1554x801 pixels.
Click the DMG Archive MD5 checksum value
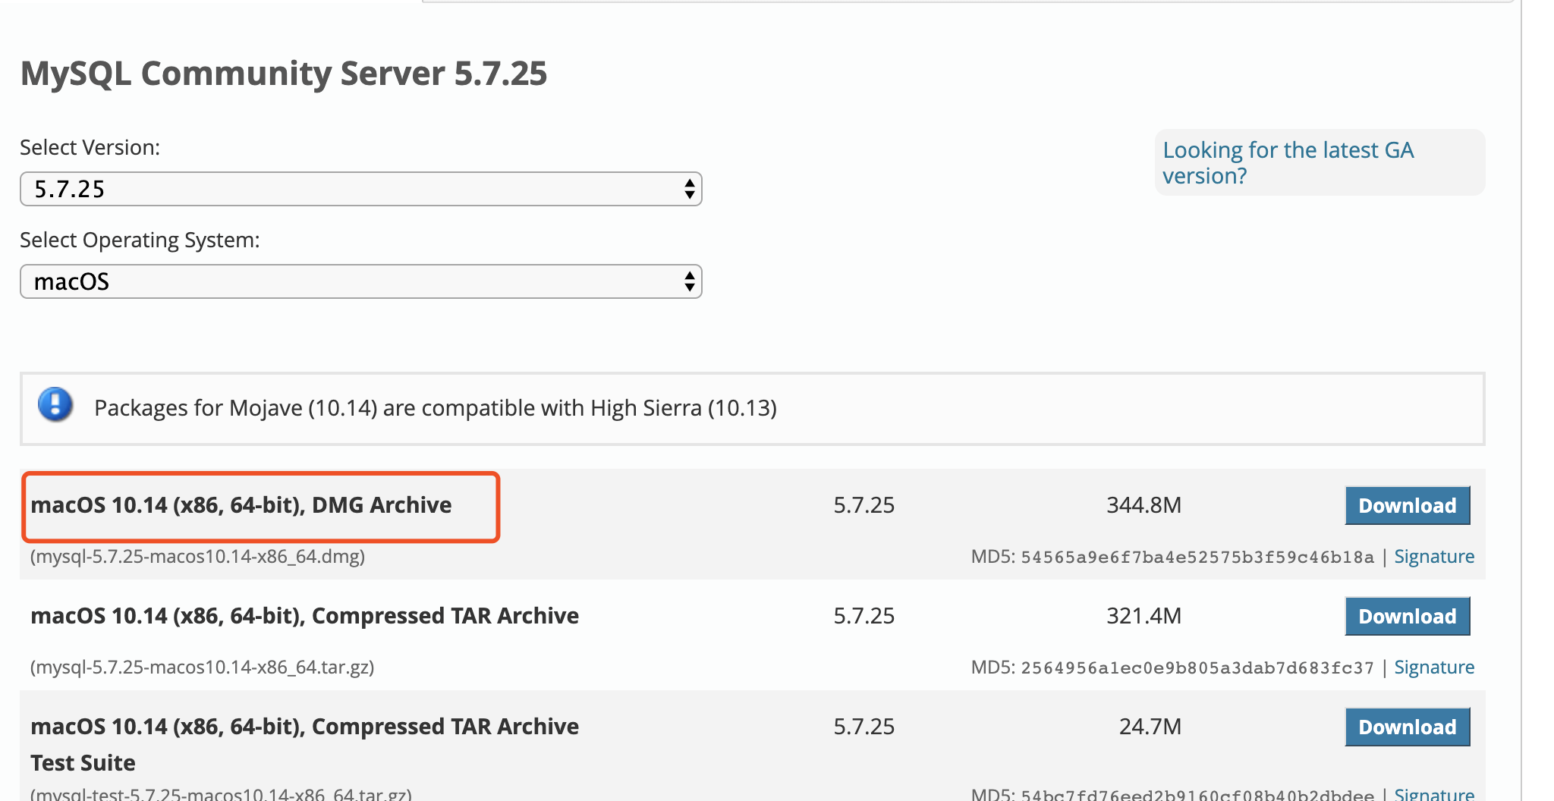1197,558
